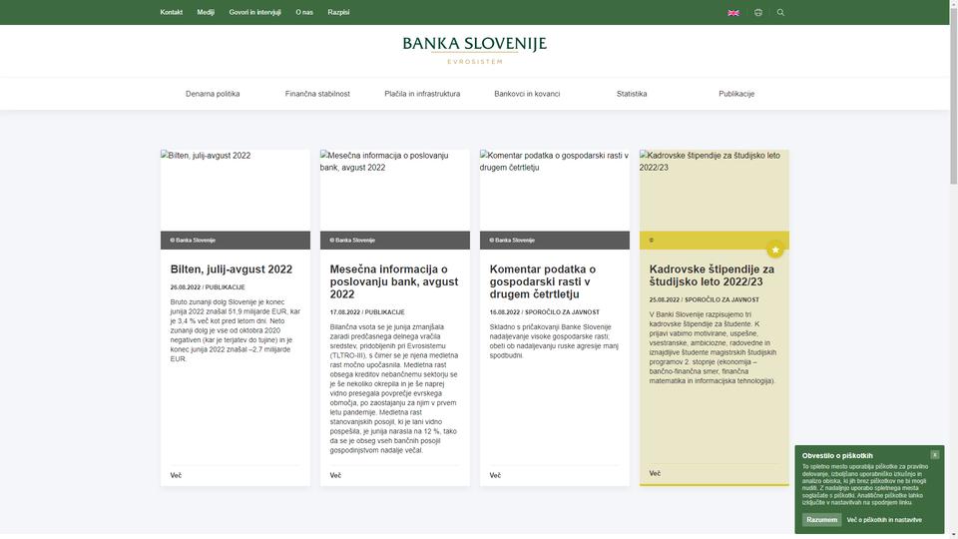Open the title Bilten, julij-avgust 2022

click(x=232, y=269)
